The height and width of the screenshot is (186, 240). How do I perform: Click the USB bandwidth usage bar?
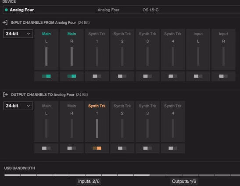pyautogui.click(x=122, y=175)
